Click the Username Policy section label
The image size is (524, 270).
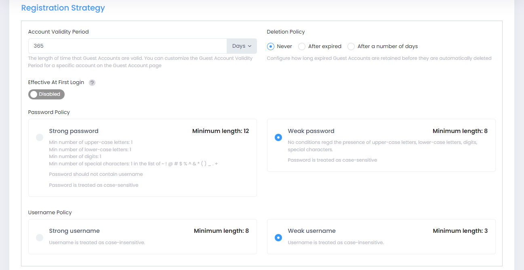click(x=50, y=213)
